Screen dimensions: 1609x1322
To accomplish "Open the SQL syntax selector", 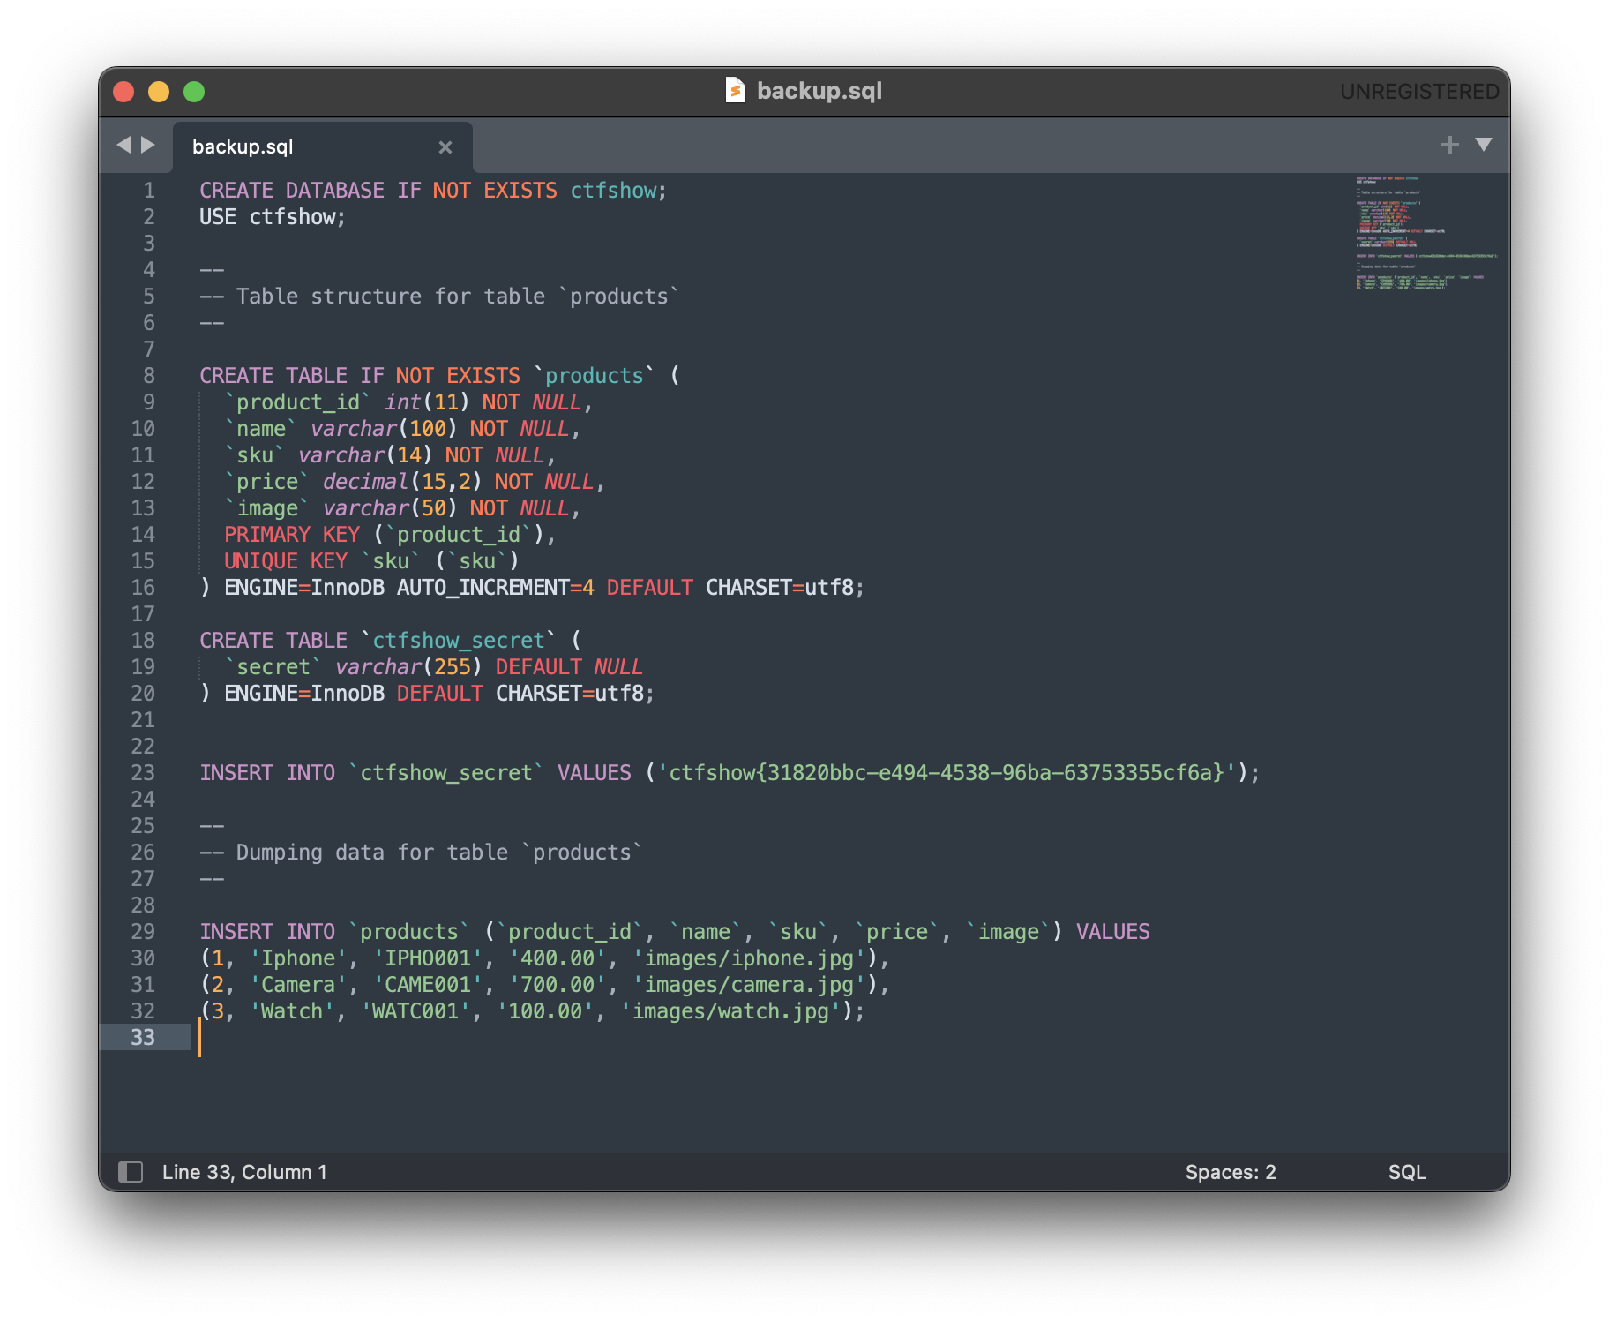I will tap(1406, 1172).
